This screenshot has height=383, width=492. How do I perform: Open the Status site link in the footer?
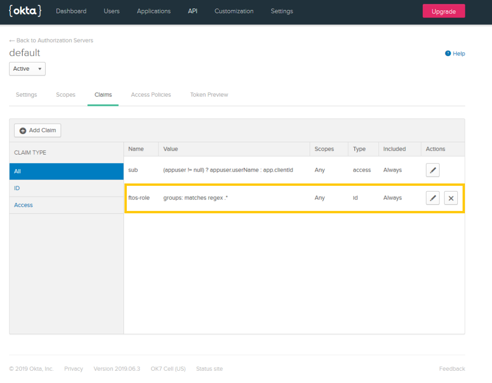(x=209, y=368)
